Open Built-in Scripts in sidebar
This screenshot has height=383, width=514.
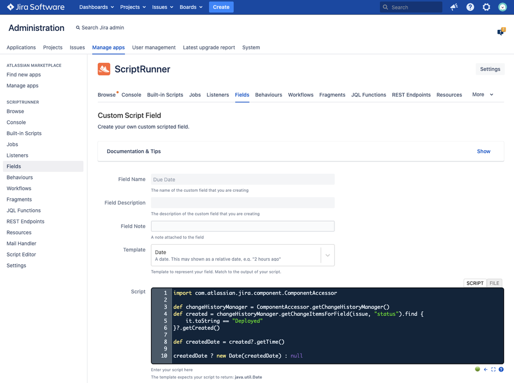[24, 133]
